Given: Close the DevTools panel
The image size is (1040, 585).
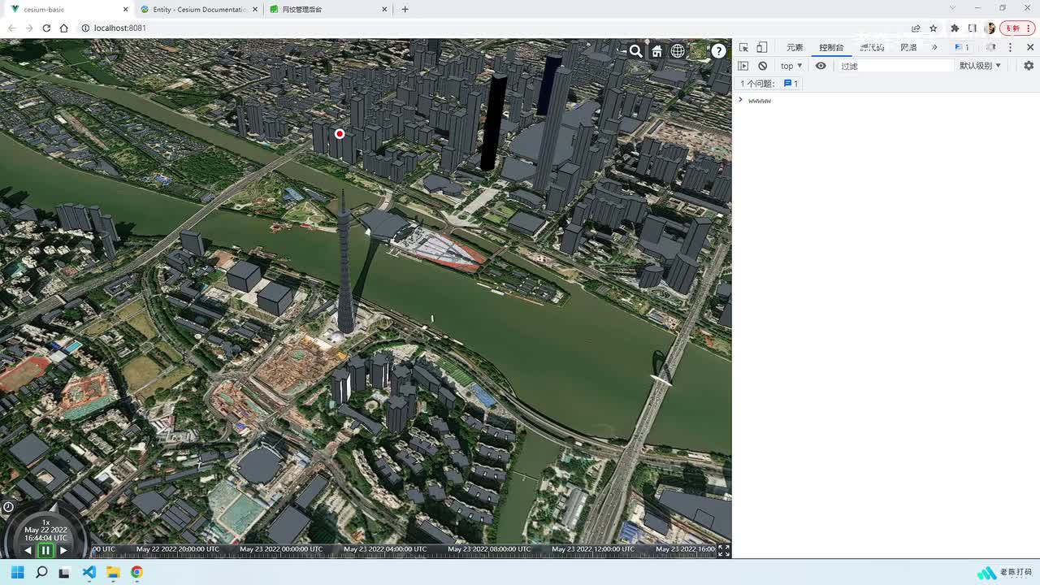Looking at the screenshot, I should 1030,47.
